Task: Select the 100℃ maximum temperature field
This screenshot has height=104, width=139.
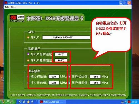Action: point(61,60)
